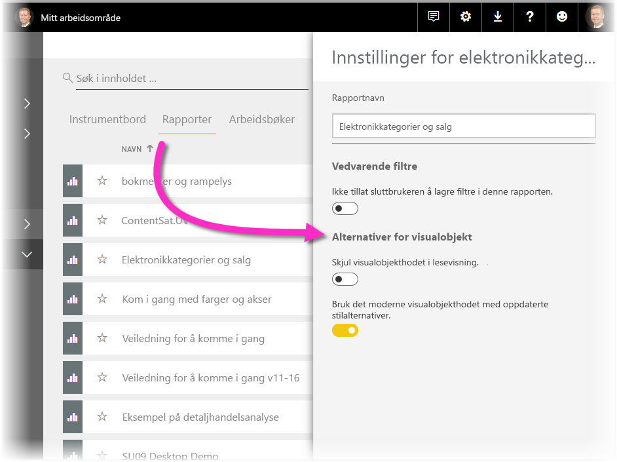Open the bokmeter og rampelys report
617x462 pixels.
[x=177, y=182]
